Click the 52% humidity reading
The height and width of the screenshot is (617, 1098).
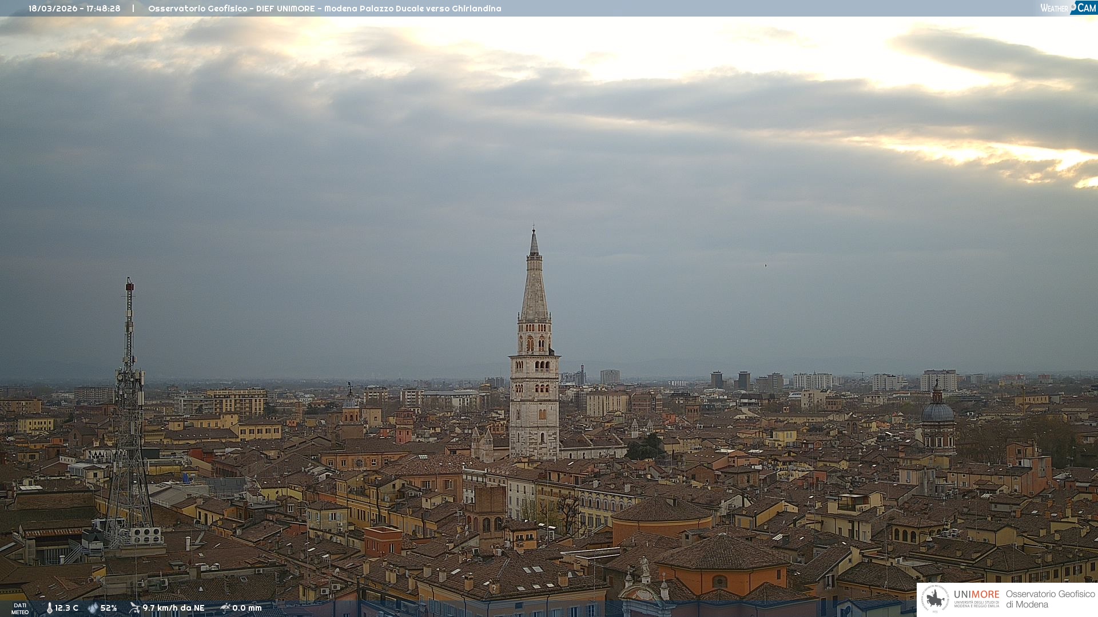[109, 608]
